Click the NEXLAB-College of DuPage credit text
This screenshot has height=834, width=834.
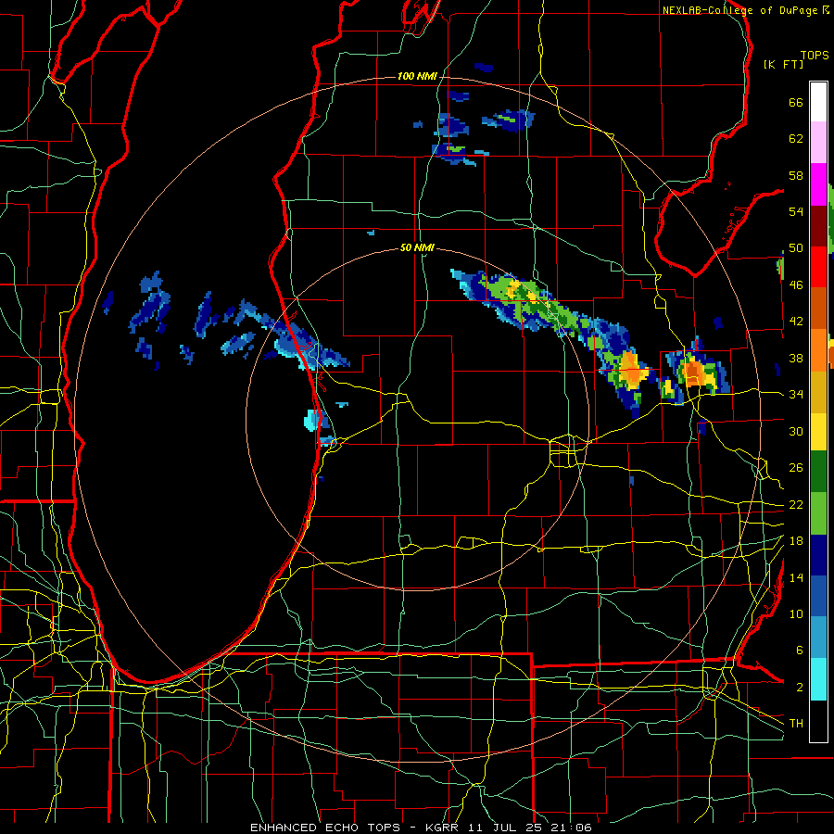point(739,10)
